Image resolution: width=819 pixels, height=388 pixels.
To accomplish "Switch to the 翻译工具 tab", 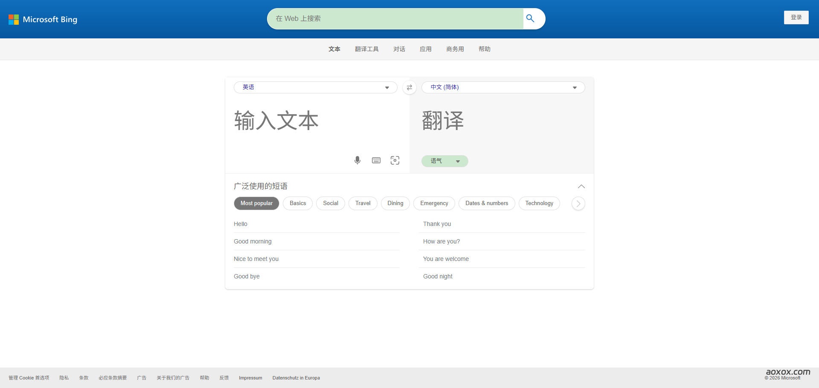I will pyautogui.click(x=366, y=49).
